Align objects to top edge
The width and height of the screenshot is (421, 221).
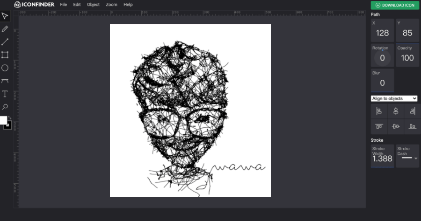pos(379,126)
